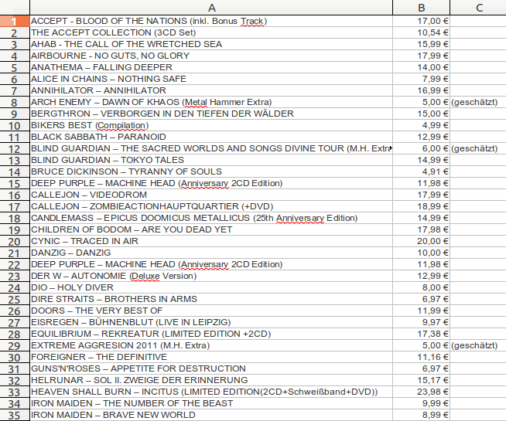Click GUNS'N'ROSES – APPETITE FOR DESTRUCTION
The height and width of the screenshot is (421, 506).
pos(211,369)
